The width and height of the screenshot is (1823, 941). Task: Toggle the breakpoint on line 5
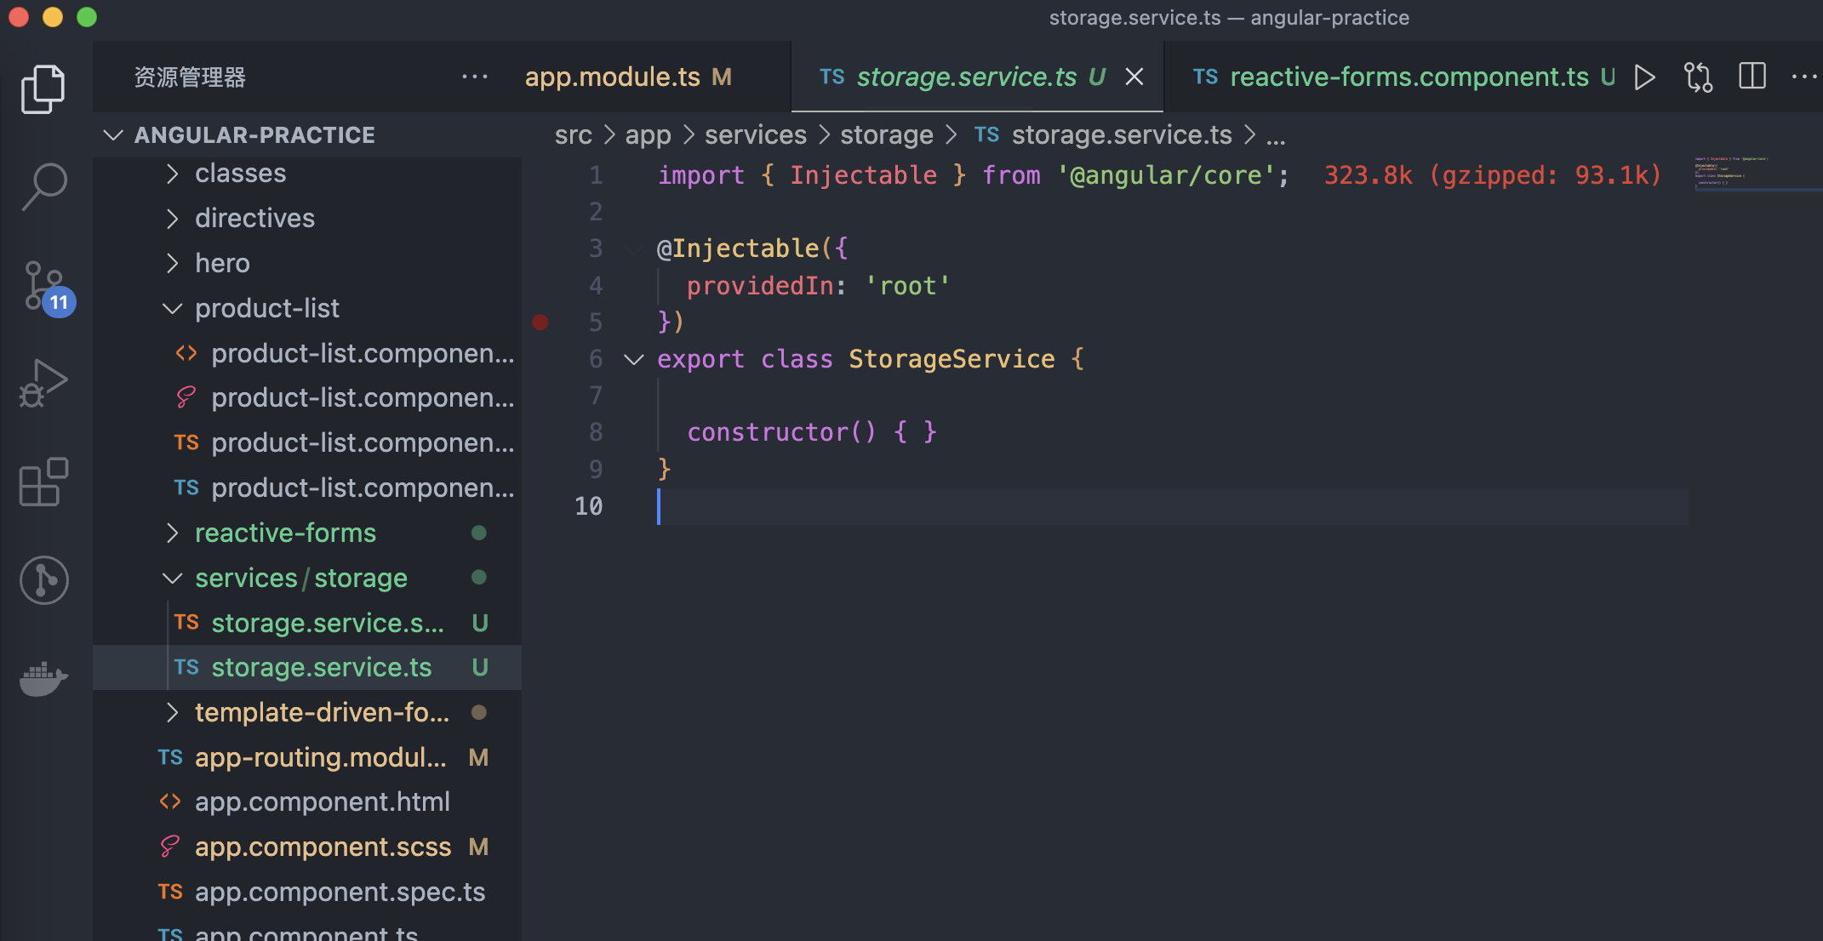click(x=540, y=322)
